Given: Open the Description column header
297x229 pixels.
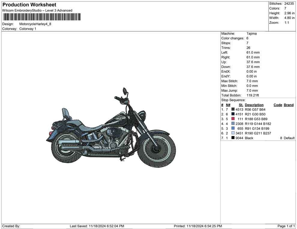Looking at the screenshot, I should [254, 105].
